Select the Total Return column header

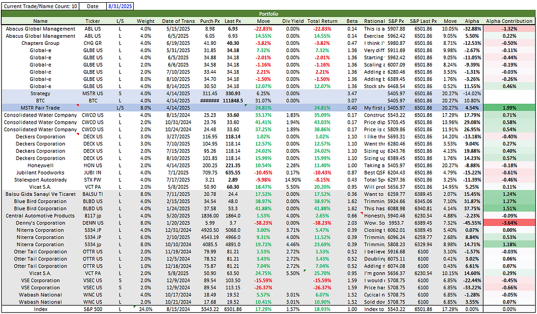[322, 21]
